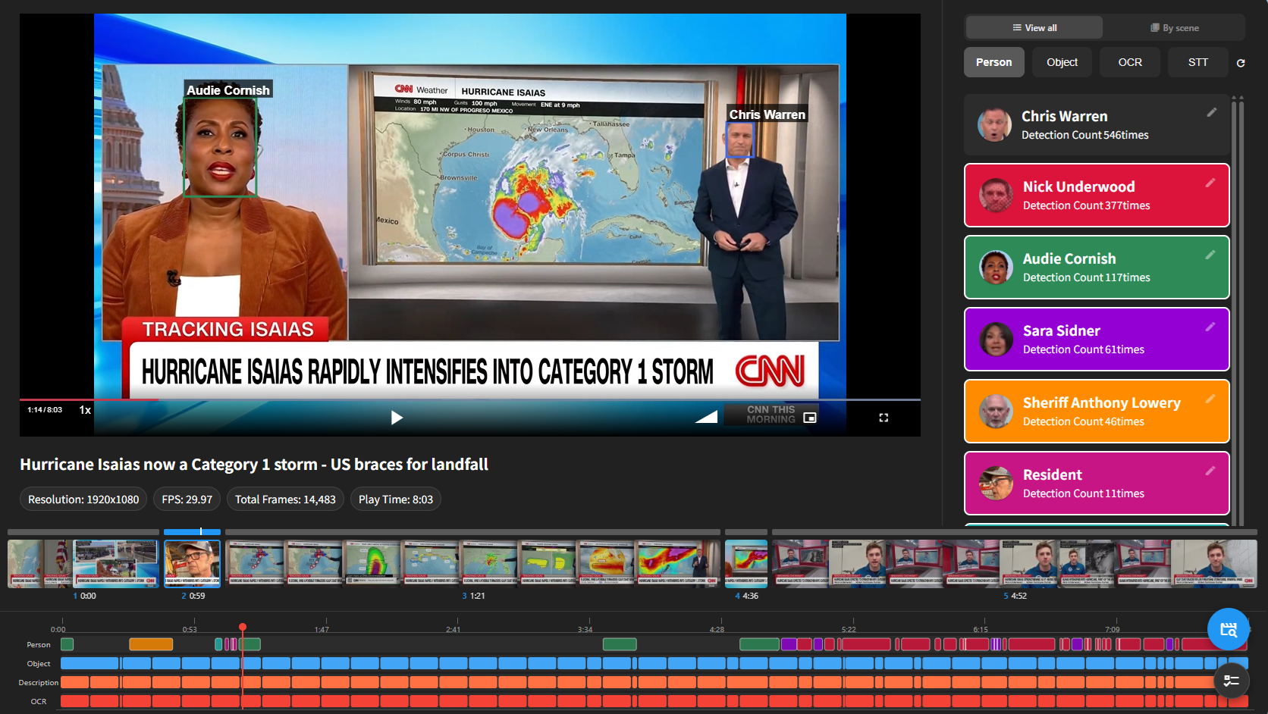Edit Chris Warren name pencil icon
This screenshot has height=714, width=1268.
coord(1212,112)
